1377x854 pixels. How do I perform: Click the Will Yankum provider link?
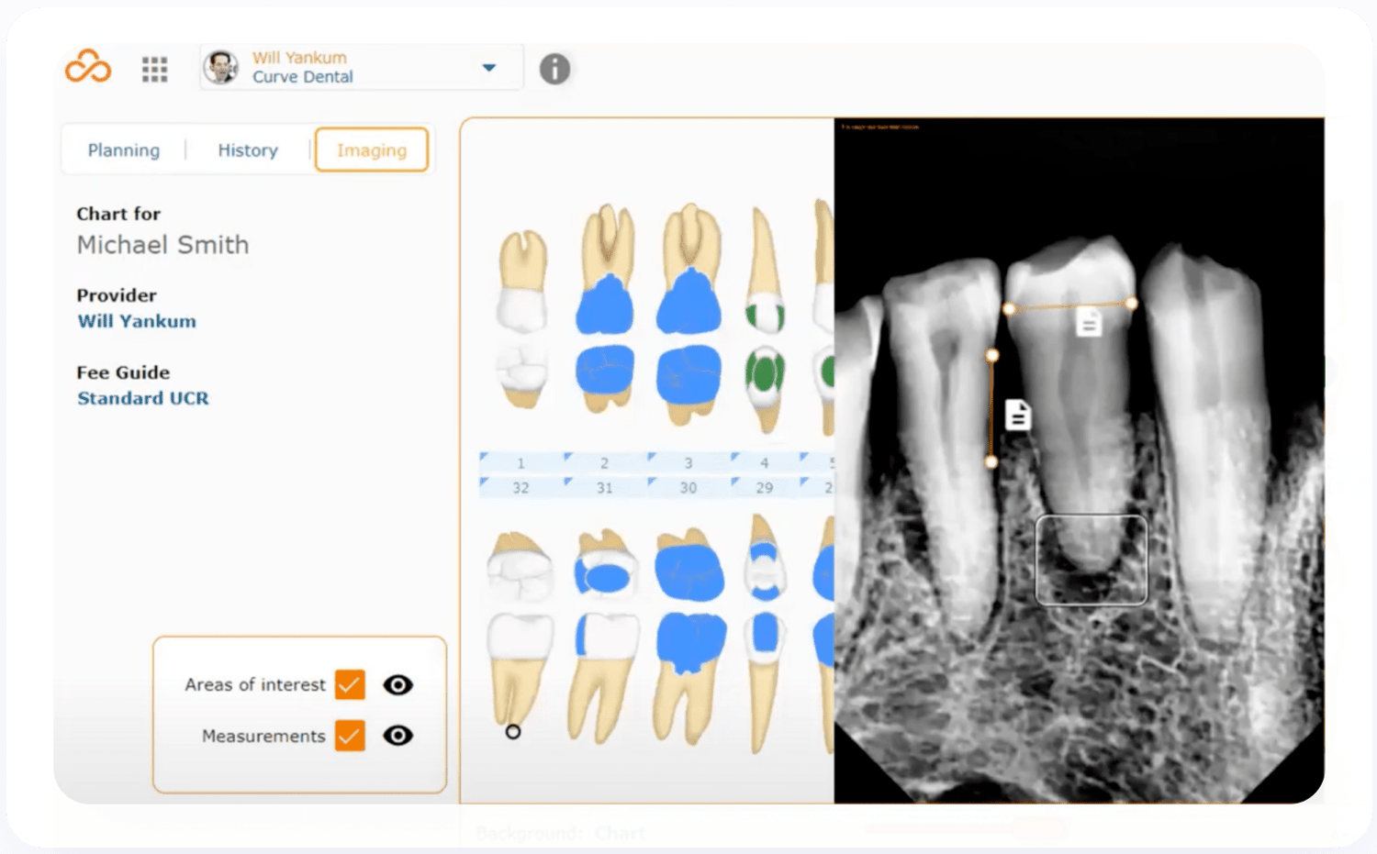[x=136, y=321]
